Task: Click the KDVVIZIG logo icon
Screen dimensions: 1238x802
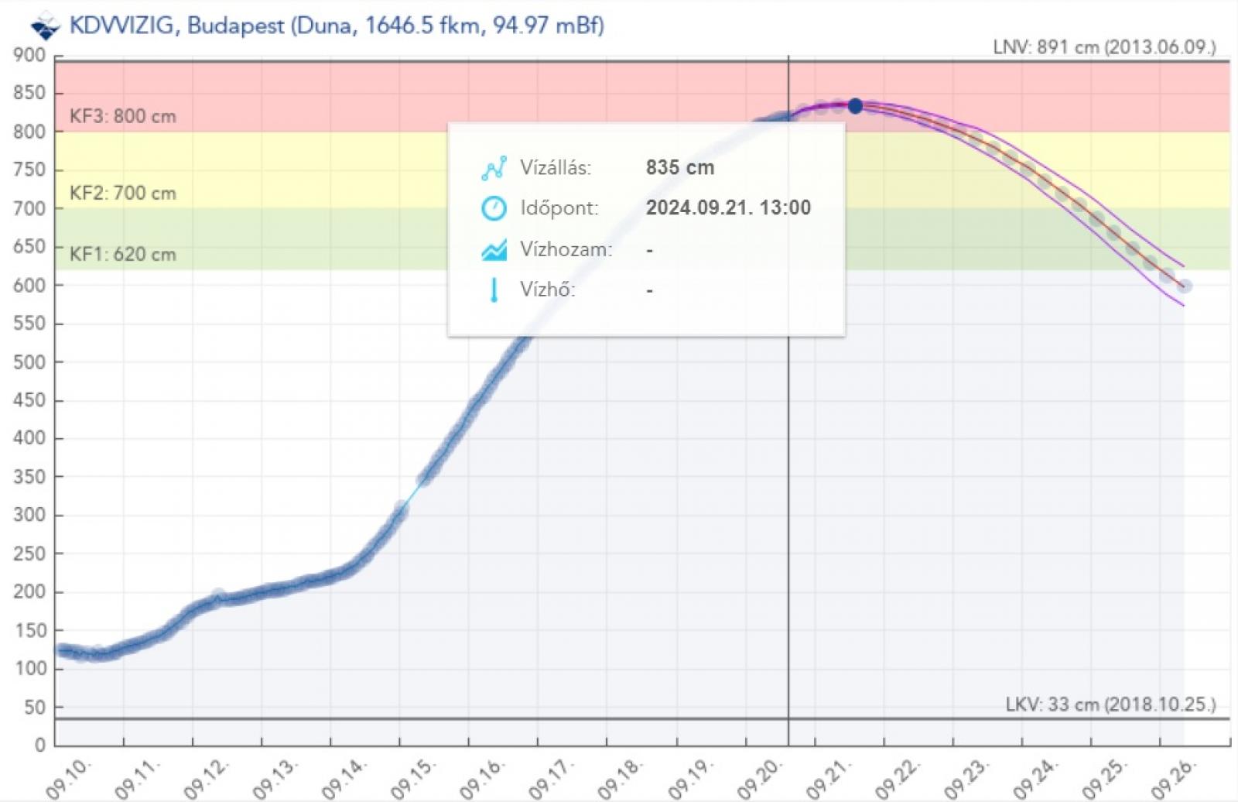Action: (45, 26)
